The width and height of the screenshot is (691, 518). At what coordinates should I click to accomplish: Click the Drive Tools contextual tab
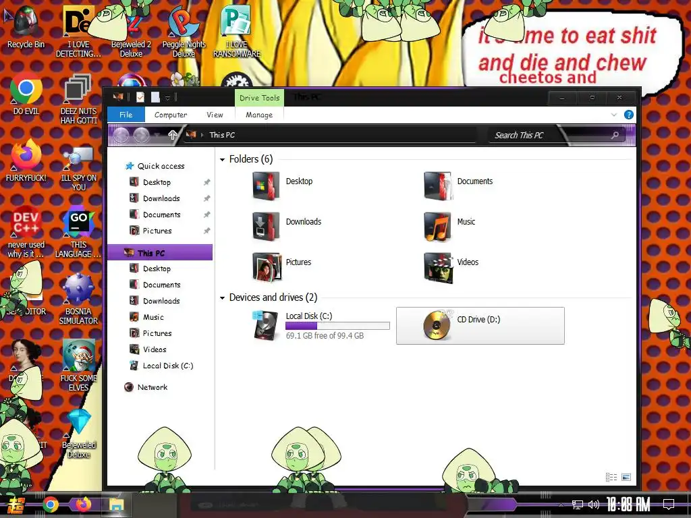click(x=260, y=98)
